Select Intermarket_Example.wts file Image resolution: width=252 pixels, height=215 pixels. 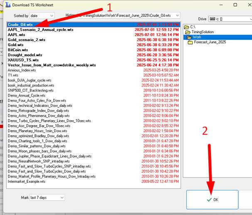click(93, 181)
